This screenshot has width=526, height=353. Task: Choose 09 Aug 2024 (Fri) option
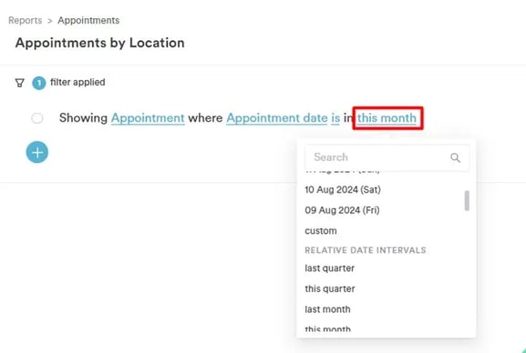click(x=342, y=210)
